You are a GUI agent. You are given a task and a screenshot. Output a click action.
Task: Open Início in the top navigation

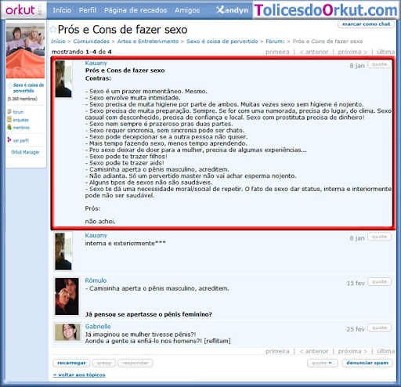click(x=62, y=10)
